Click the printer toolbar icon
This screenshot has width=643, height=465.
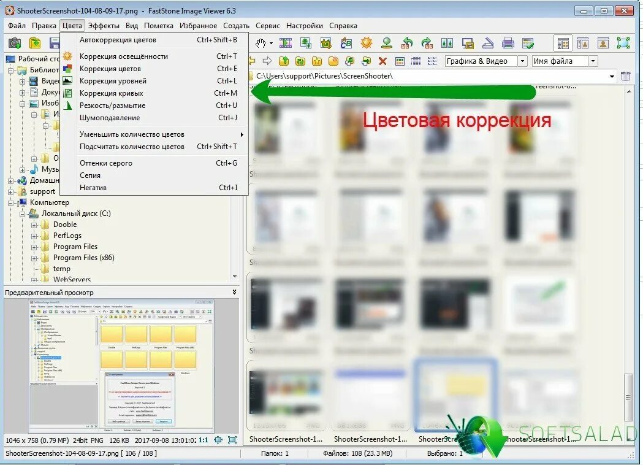click(508, 43)
